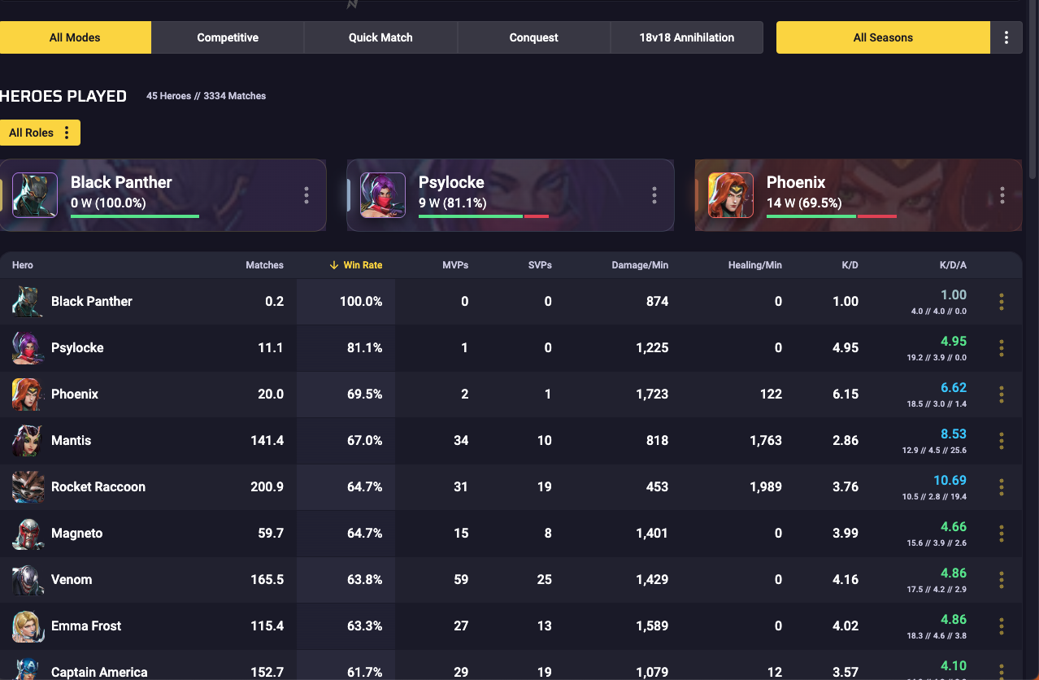Sort table by MVPs column
Image resolution: width=1039 pixels, height=680 pixels.
455,265
